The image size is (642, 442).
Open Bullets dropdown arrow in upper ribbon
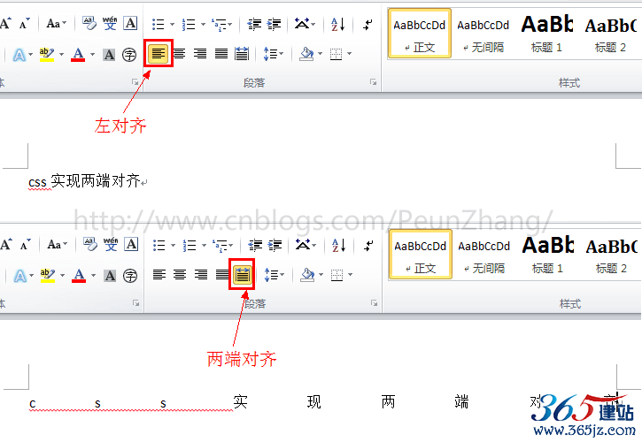pos(172,24)
